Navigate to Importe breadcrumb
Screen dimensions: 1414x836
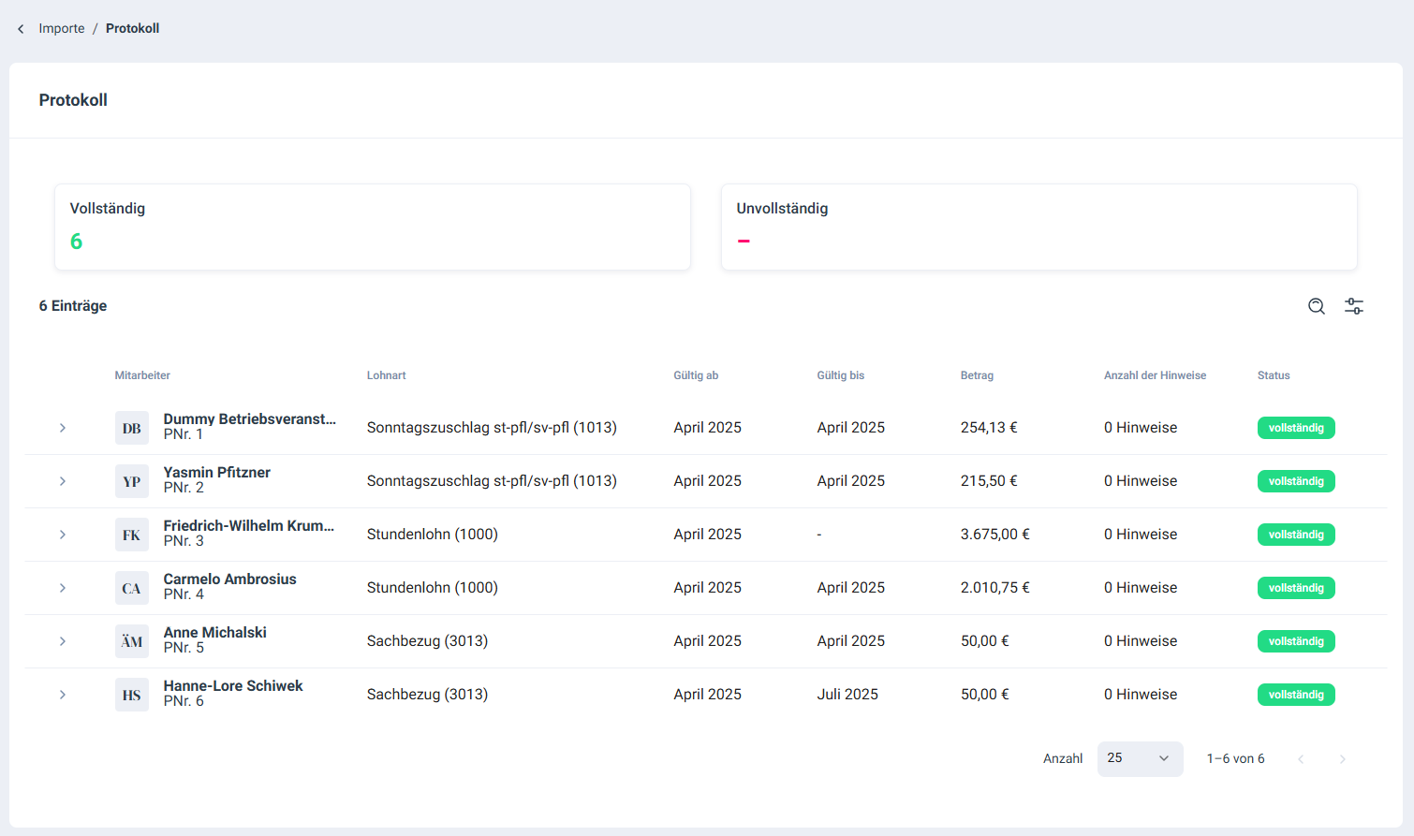click(62, 29)
